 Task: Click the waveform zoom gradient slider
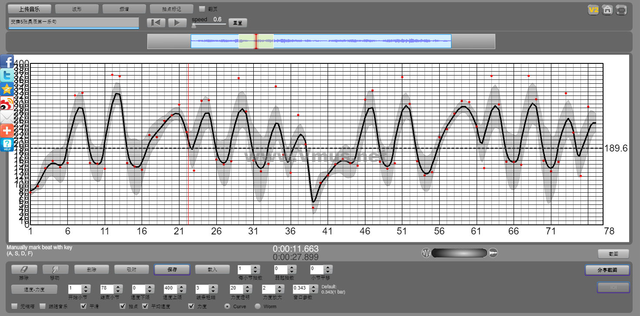(x=459, y=253)
